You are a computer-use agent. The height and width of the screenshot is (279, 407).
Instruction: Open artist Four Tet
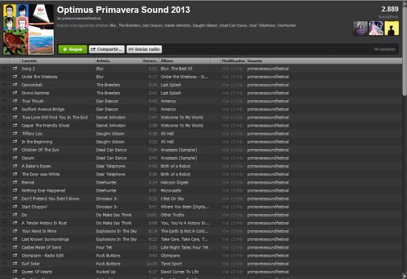pyautogui.click(x=104, y=247)
